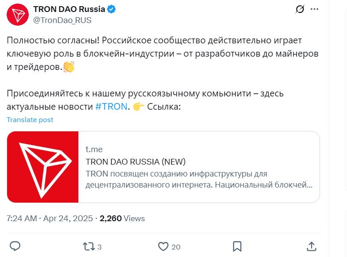This screenshot has height=257, width=347.
Task: Open the #TRON hashtag link
Action: click(112, 107)
